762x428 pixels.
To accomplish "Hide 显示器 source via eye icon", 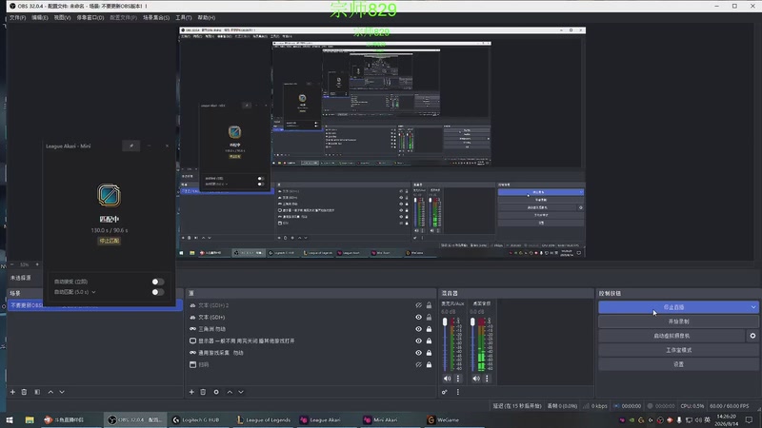I will 418,340.
